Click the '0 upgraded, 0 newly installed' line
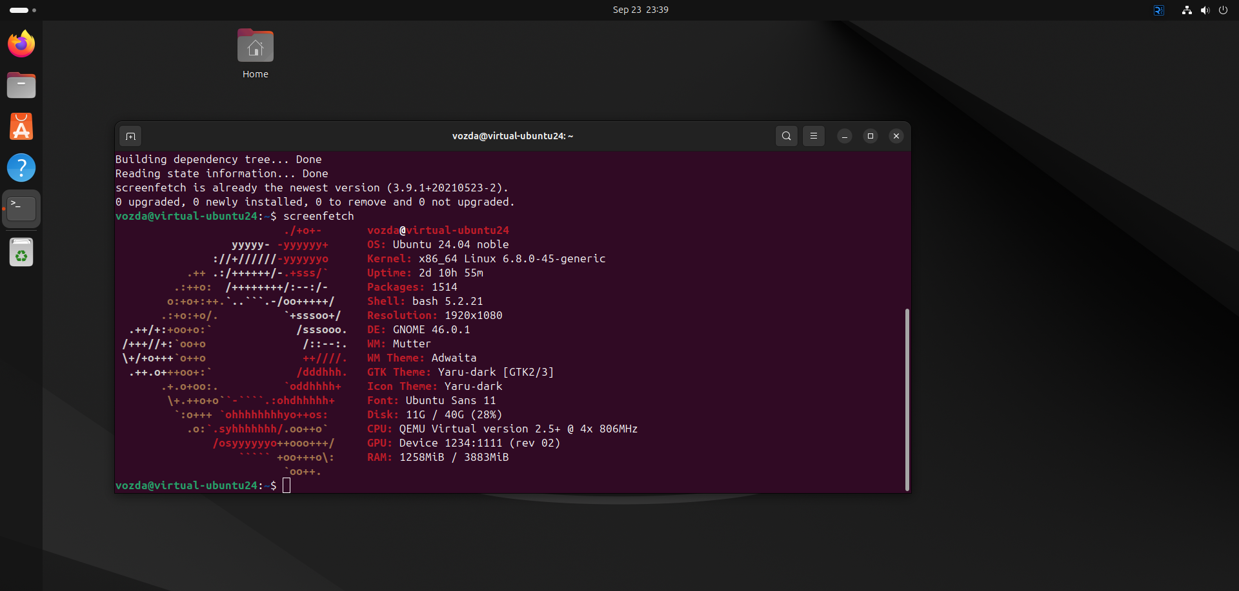1239x591 pixels. point(315,202)
